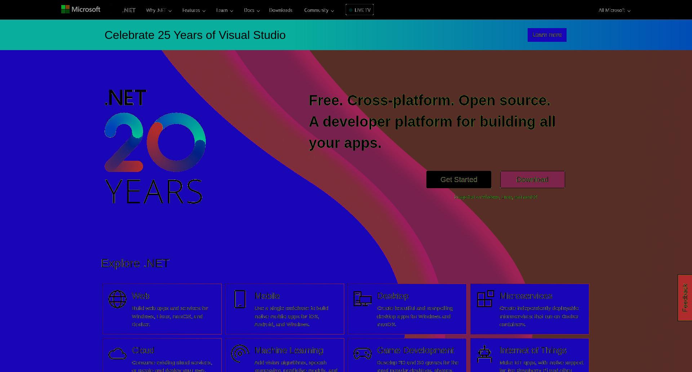Open the LIVE TV button
Image resolution: width=692 pixels, height=372 pixels.
[x=360, y=10]
